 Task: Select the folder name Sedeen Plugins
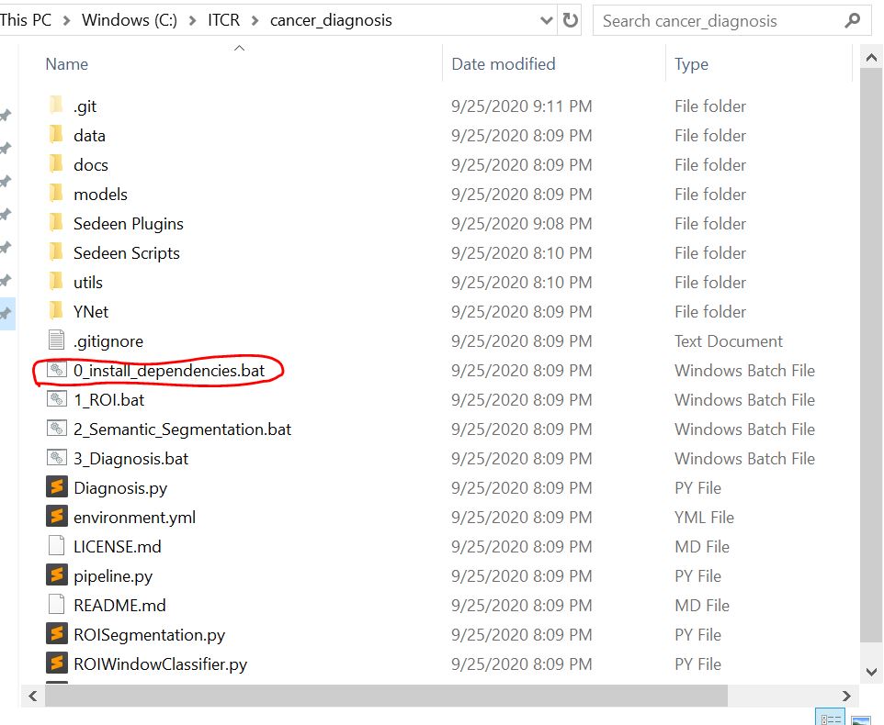coord(129,224)
